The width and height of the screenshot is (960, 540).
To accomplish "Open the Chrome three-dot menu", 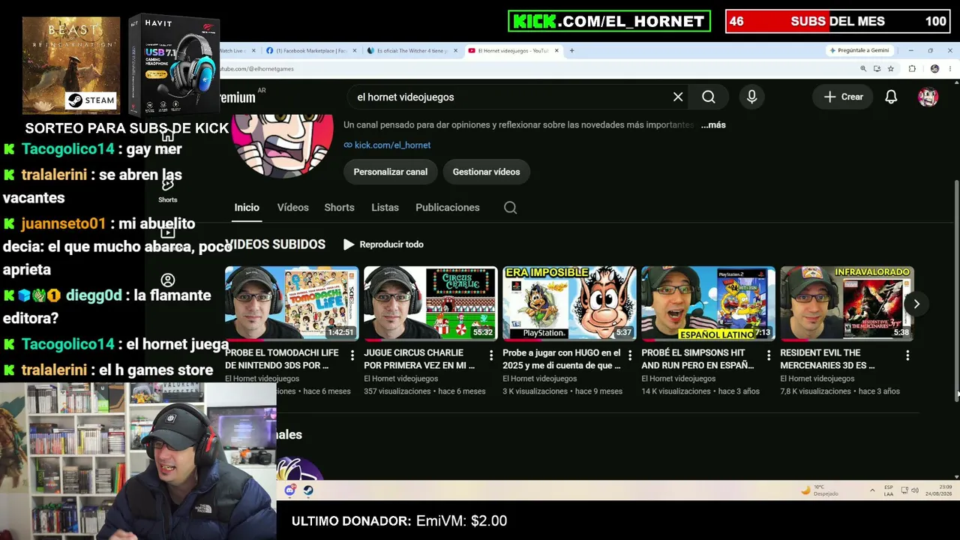I will pos(950,69).
